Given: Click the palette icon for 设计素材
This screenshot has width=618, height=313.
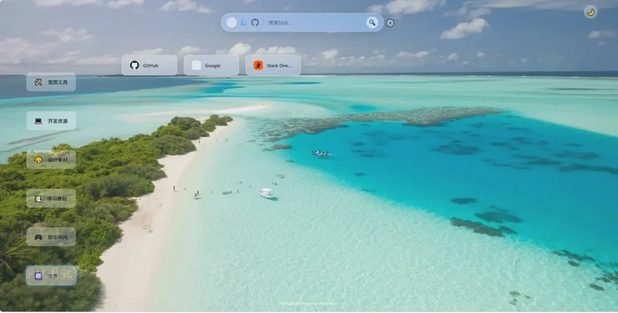Looking at the screenshot, I should [38, 160].
